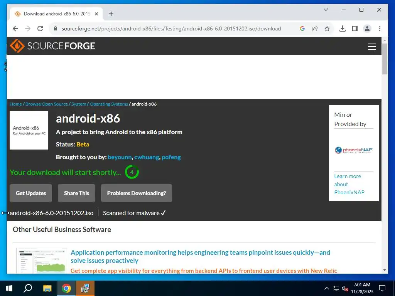Click the Get Updates button

(31, 193)
